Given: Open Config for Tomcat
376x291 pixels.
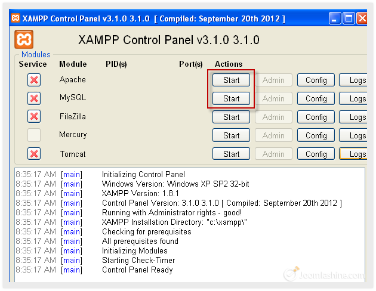Looking at the screenshot, I should pos(316,154).
